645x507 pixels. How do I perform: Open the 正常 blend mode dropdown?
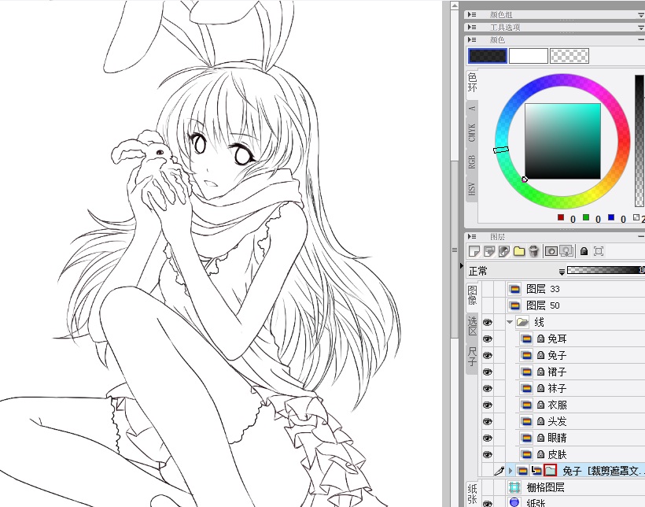(x=511, y=271)
